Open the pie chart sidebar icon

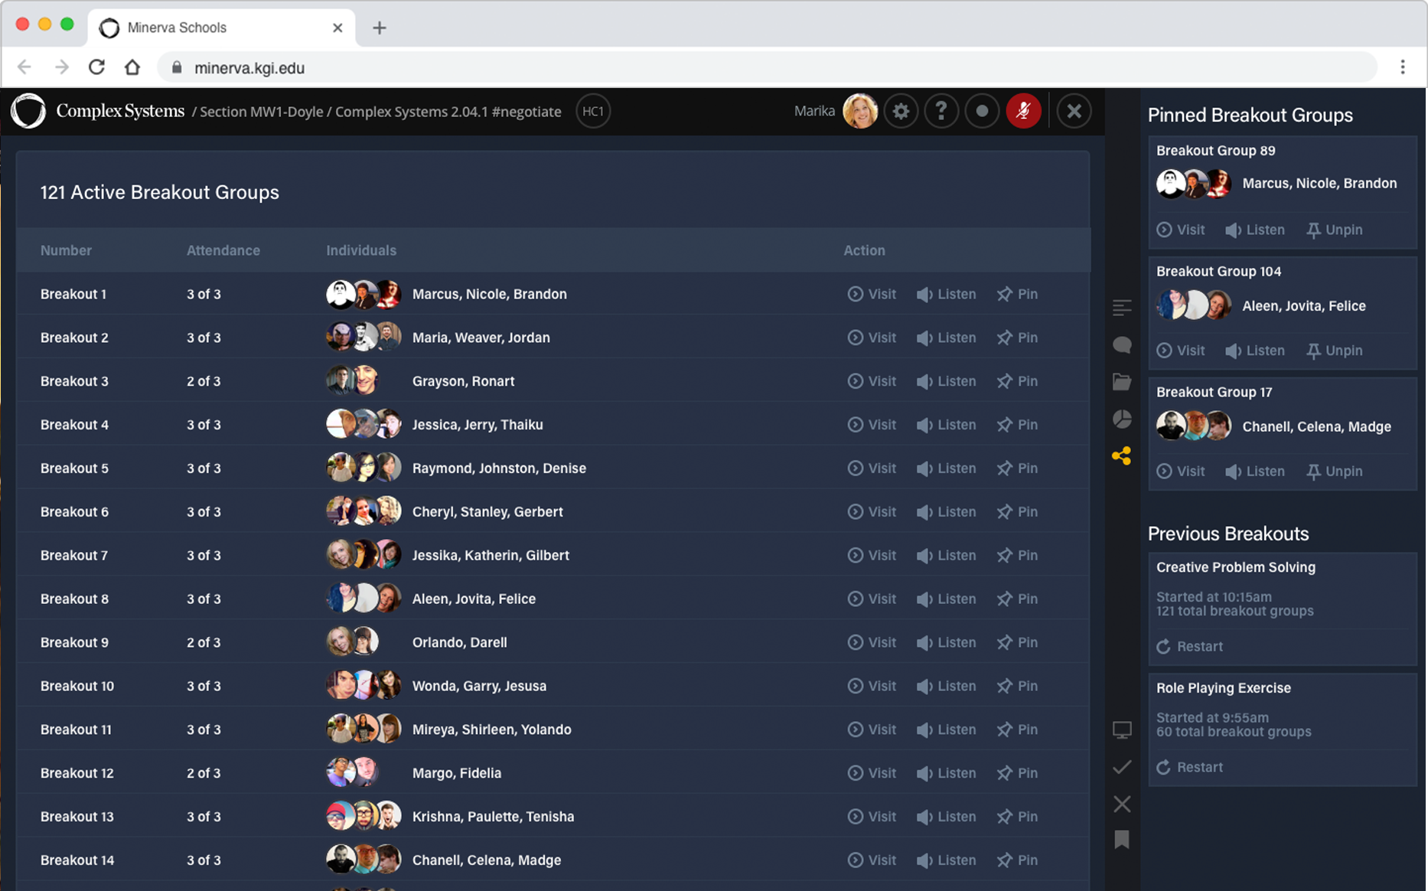click(1122, 419)
